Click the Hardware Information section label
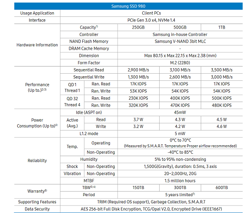This screenshot has height=213, width=252. [x=37, y=45]
